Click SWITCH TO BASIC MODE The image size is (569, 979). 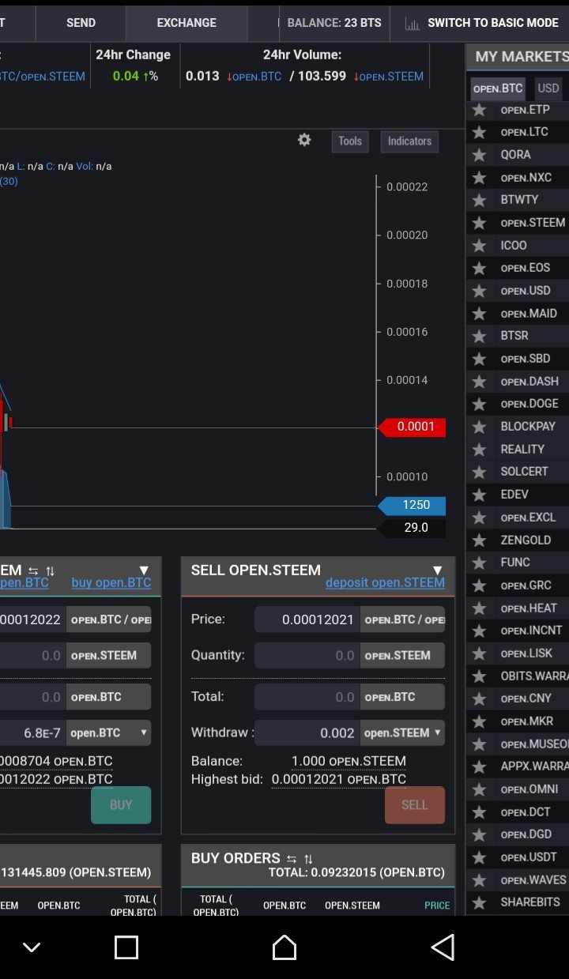click(481, 23)
